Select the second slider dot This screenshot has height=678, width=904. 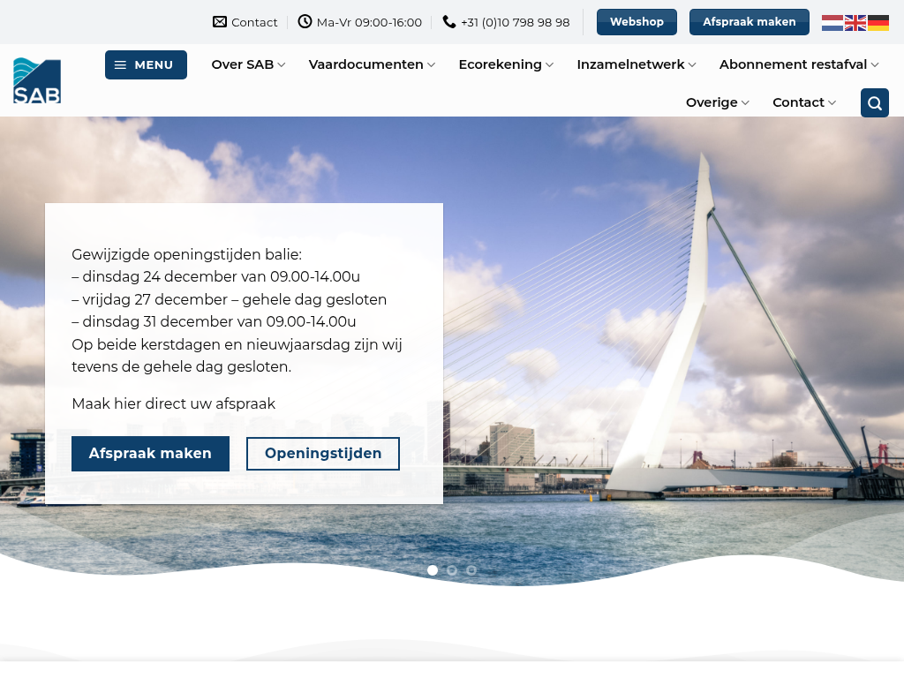click(x=452, y=570)
